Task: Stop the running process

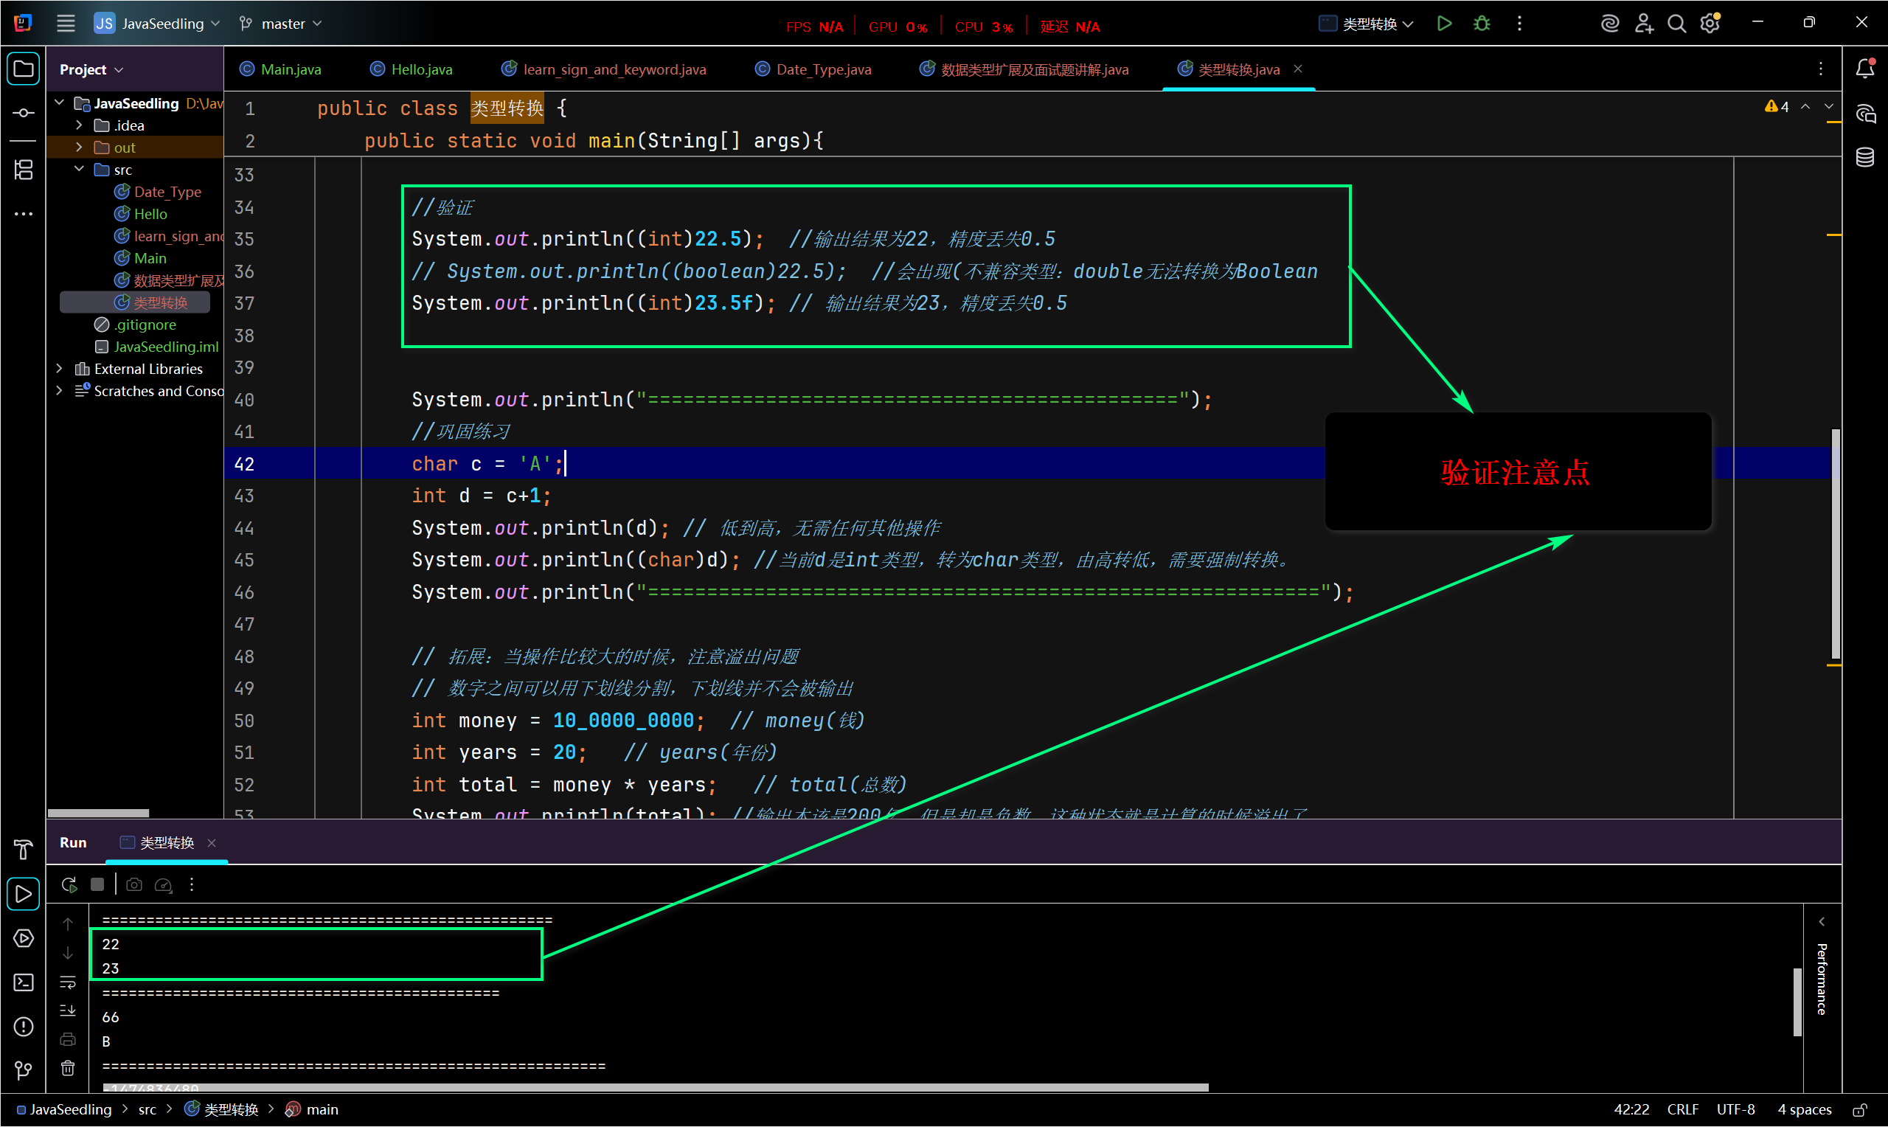Action: click(x=97, y=885)
